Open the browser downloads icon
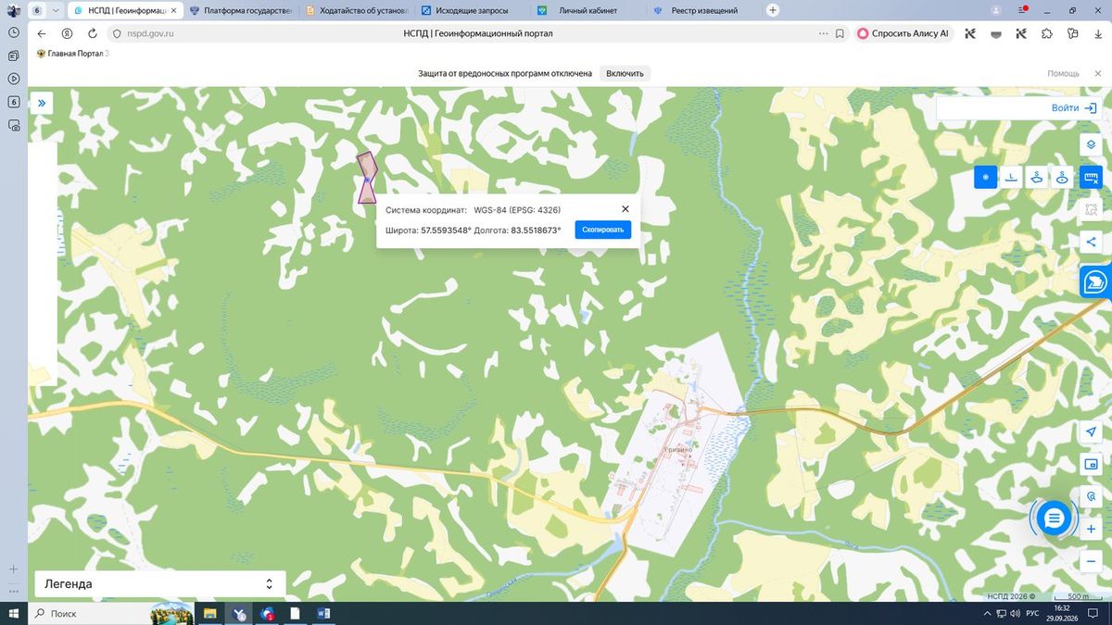Screen dimensions: 1112x625 click(x=1098, y=33)
